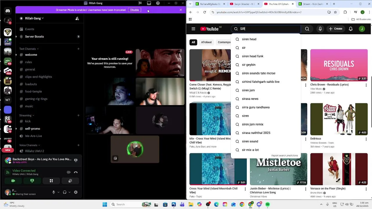Choose 'sirra guru randhawa' suggestion
The height and width of the screenshot is (209, 372).
[266, 107]
